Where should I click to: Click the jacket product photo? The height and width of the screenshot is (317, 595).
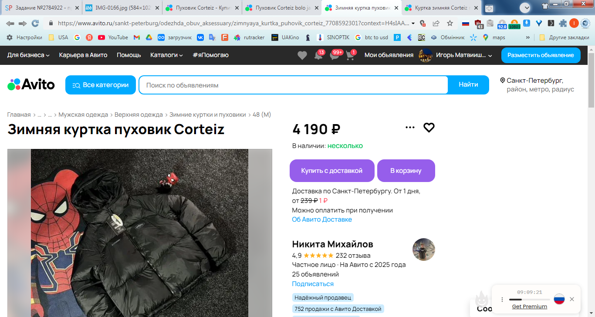(x=139, y=233)
